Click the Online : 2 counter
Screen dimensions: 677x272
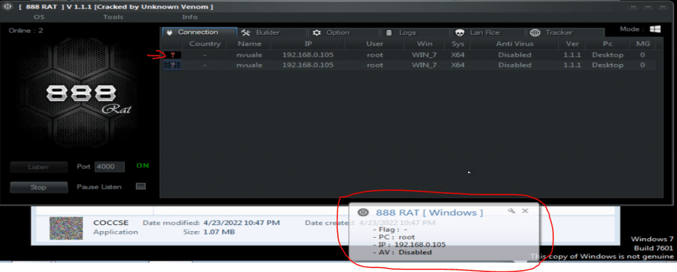tap(26, 30)
